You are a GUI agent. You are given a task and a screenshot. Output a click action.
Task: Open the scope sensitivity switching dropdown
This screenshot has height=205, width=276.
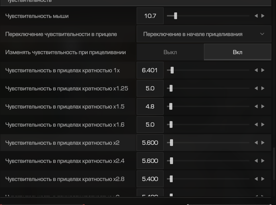[204, 34]
